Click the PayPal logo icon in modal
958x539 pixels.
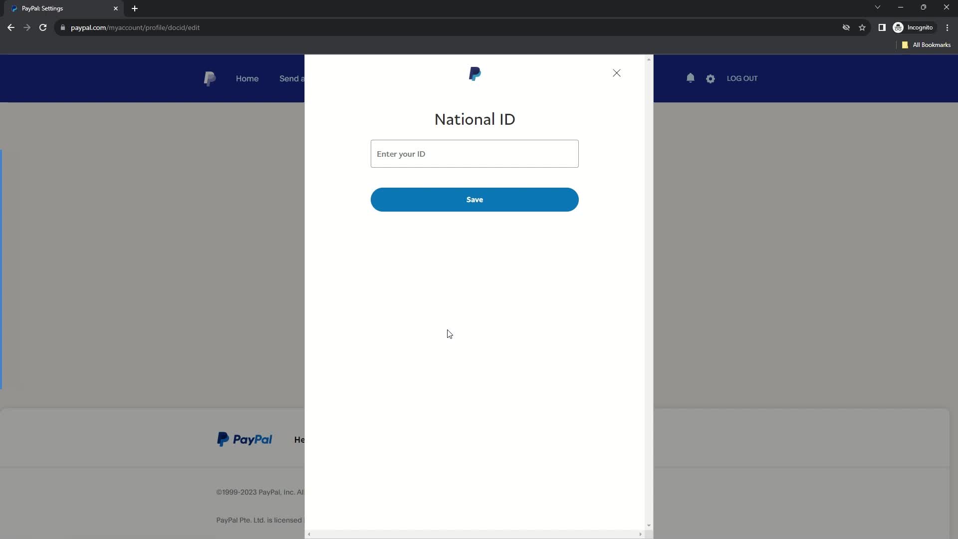(x=475, y=73)
